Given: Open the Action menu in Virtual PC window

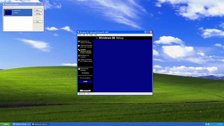Looking at the screenshot, I should (79, 35).
